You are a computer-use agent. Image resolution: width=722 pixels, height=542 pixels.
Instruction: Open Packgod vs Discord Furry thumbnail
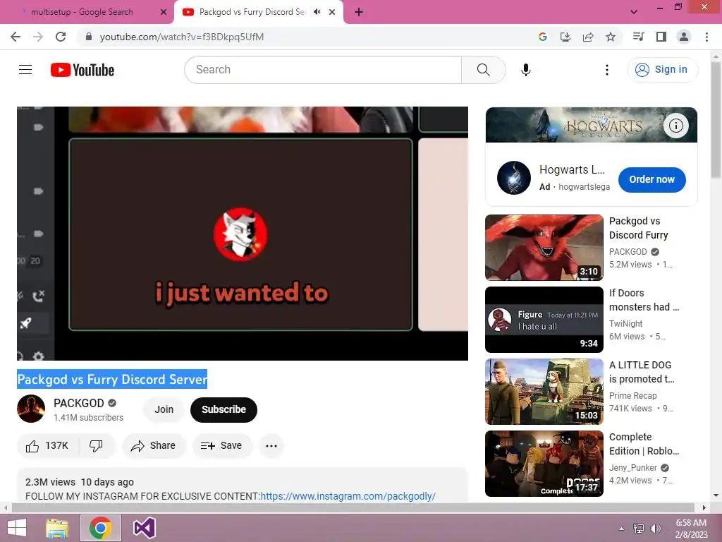pyautogui.click(x=544, y=248)
